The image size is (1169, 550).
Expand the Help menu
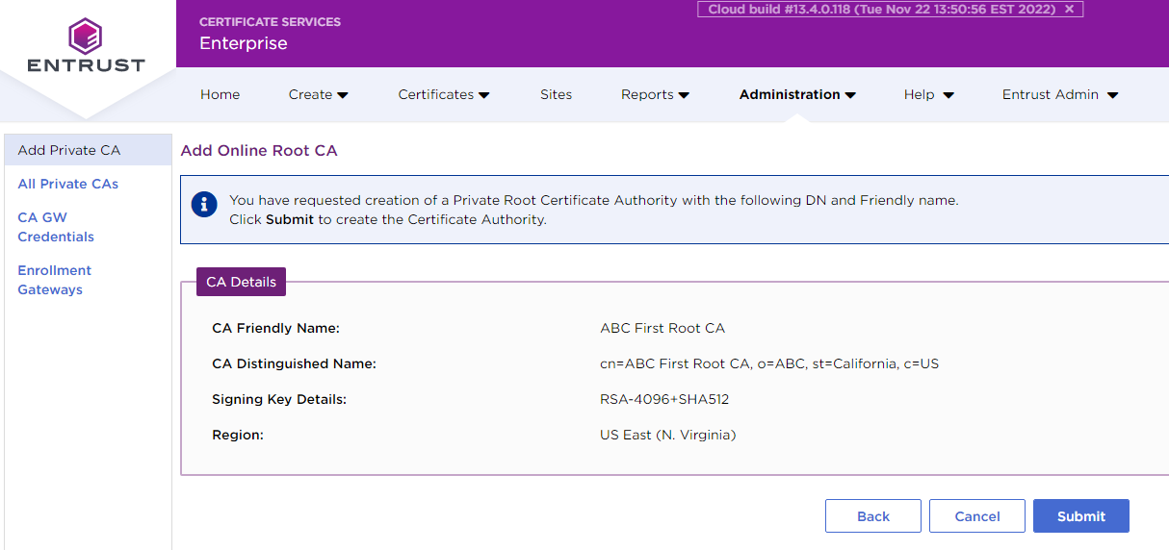coord(928,94)
